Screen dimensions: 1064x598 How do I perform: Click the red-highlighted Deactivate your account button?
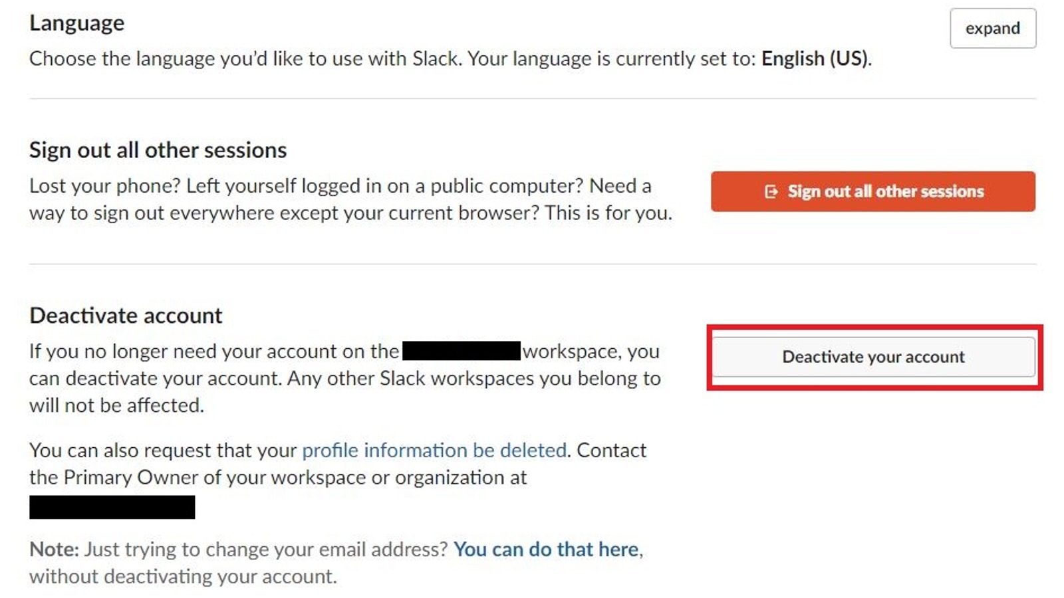[872, 357]
